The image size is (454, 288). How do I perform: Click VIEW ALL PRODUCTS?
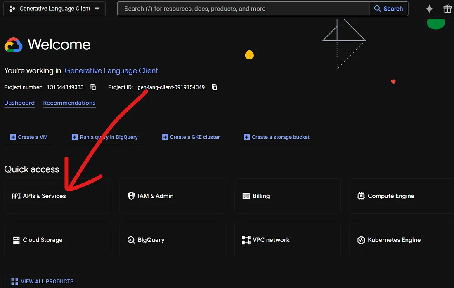[42, 281]
